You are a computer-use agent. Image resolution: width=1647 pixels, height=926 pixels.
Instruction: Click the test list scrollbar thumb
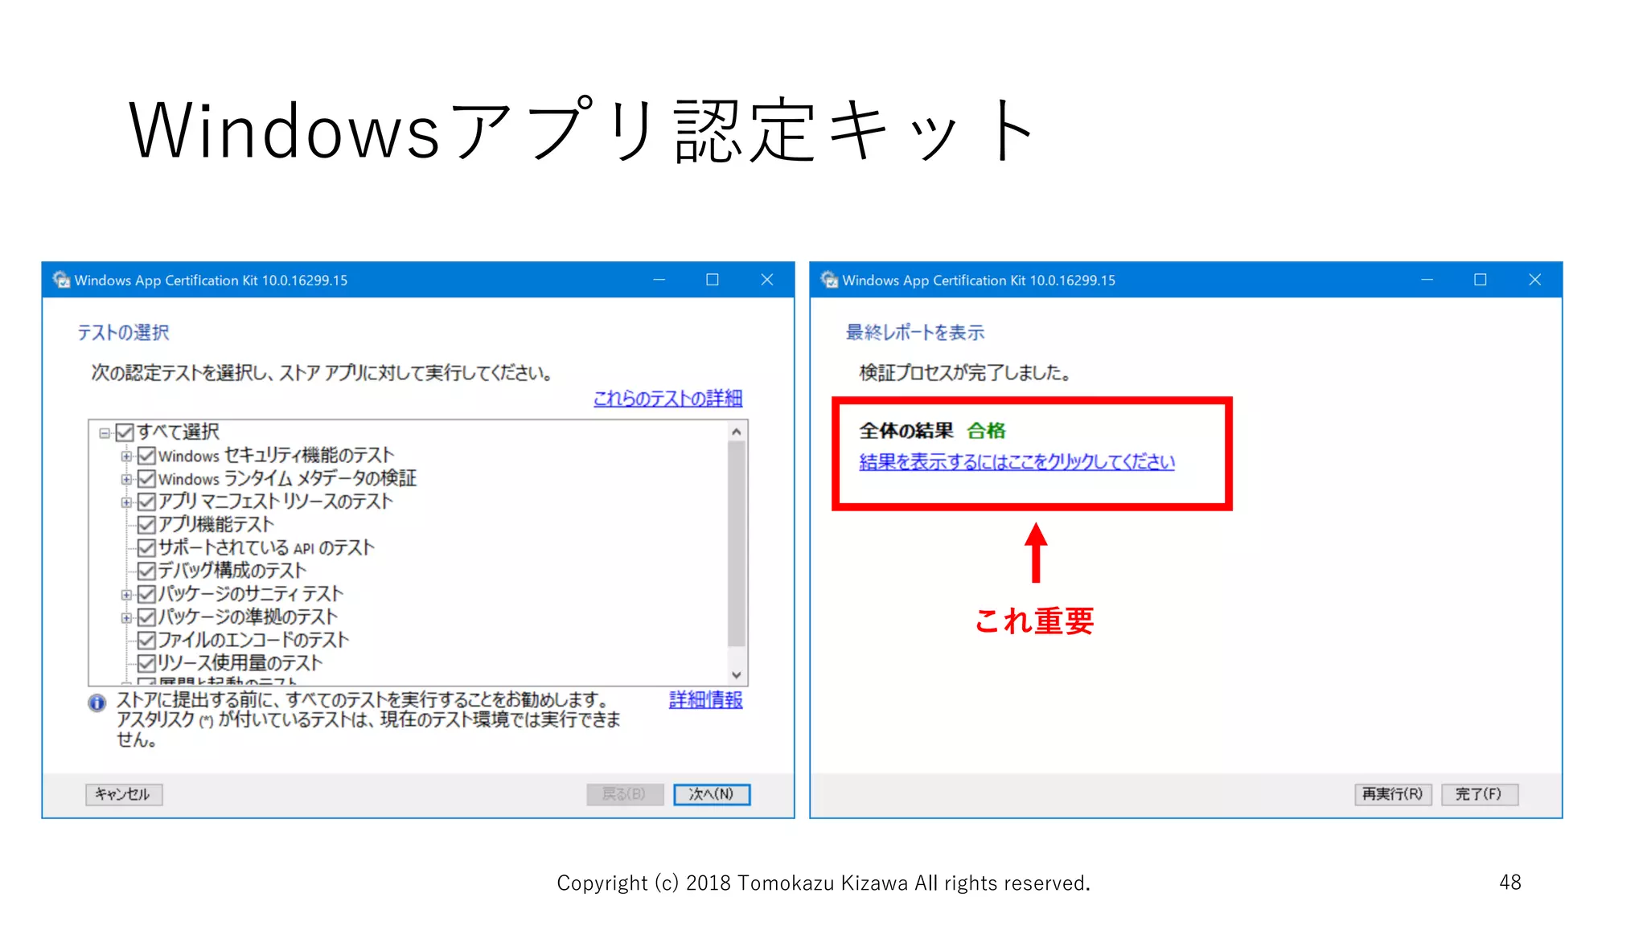(737, 543)
